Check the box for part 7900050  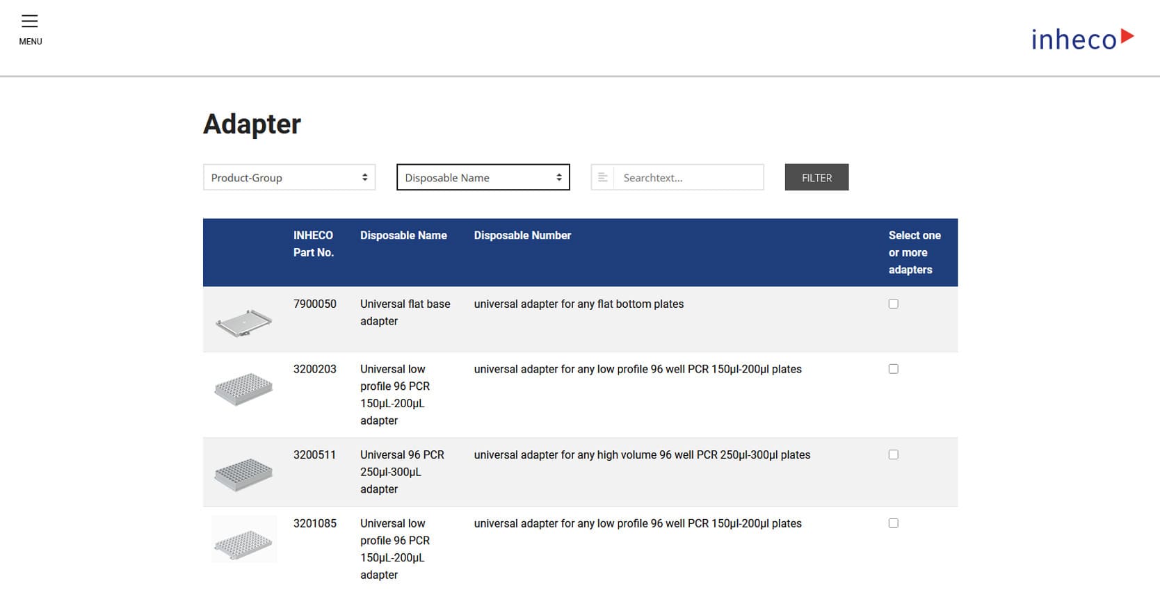tap(893, 304)
